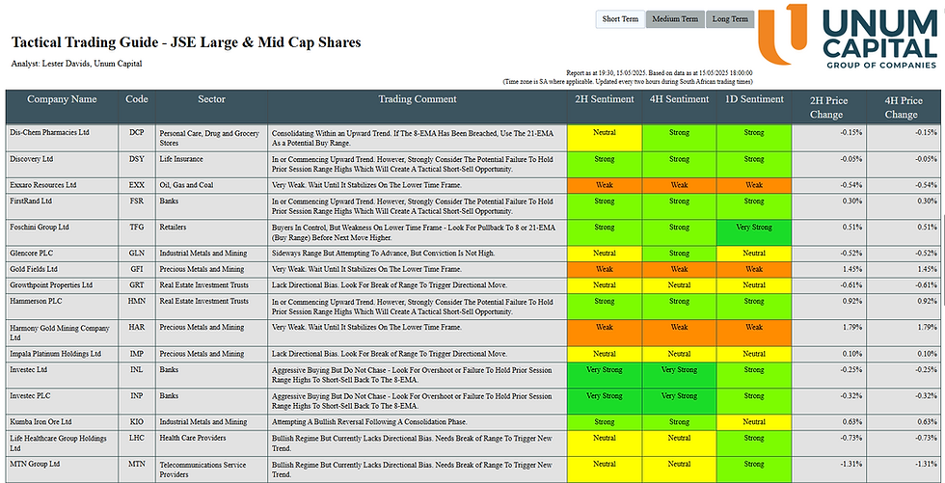Click Glencore's Sideways Range trading comment

point(384,254)
